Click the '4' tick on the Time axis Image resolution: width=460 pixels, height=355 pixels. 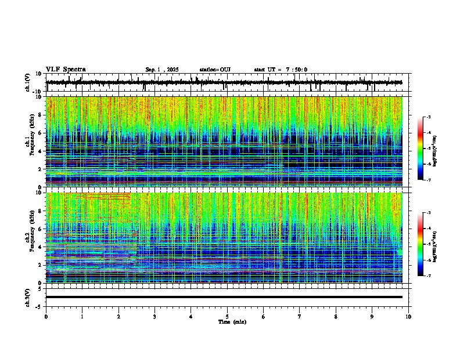coord(191,317)
